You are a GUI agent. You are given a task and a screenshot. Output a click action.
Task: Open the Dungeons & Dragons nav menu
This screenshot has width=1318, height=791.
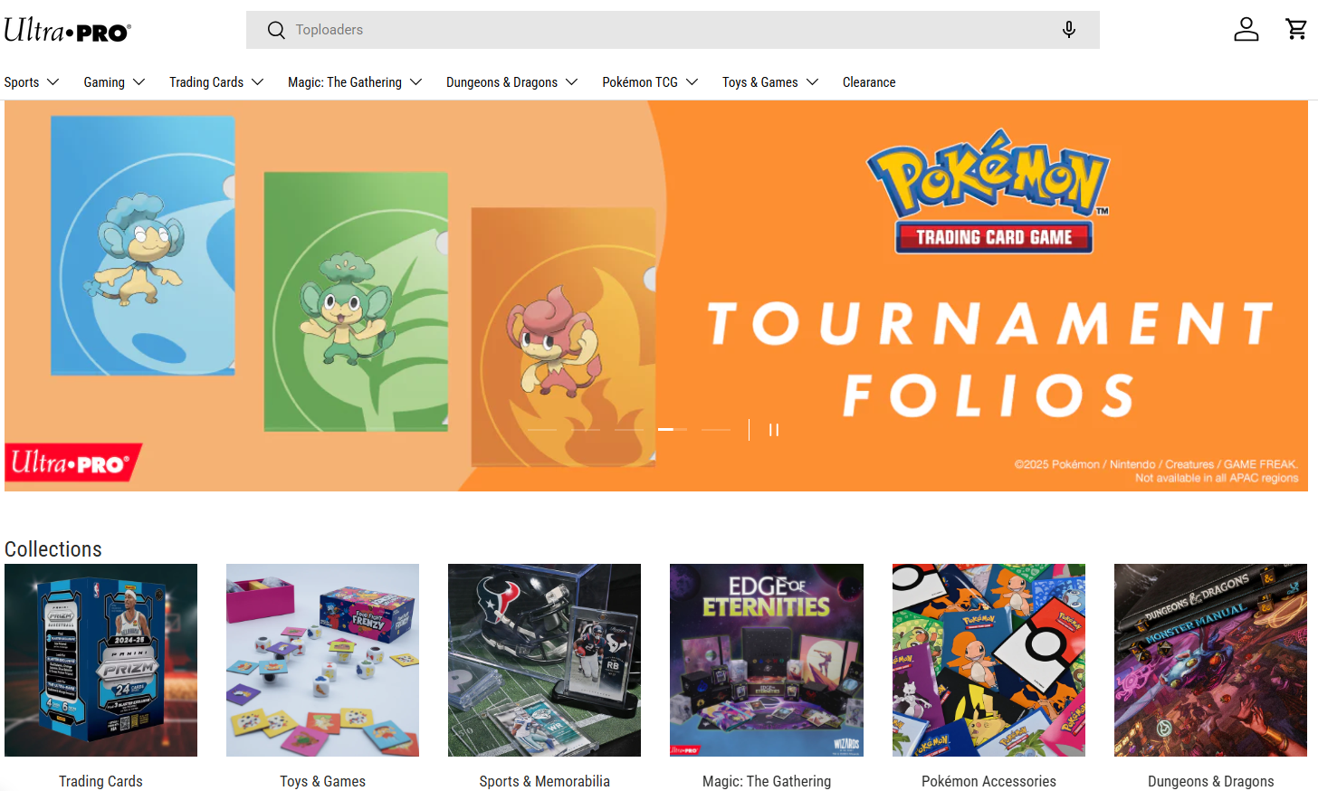pyautogui.click(x=511, y=82)
